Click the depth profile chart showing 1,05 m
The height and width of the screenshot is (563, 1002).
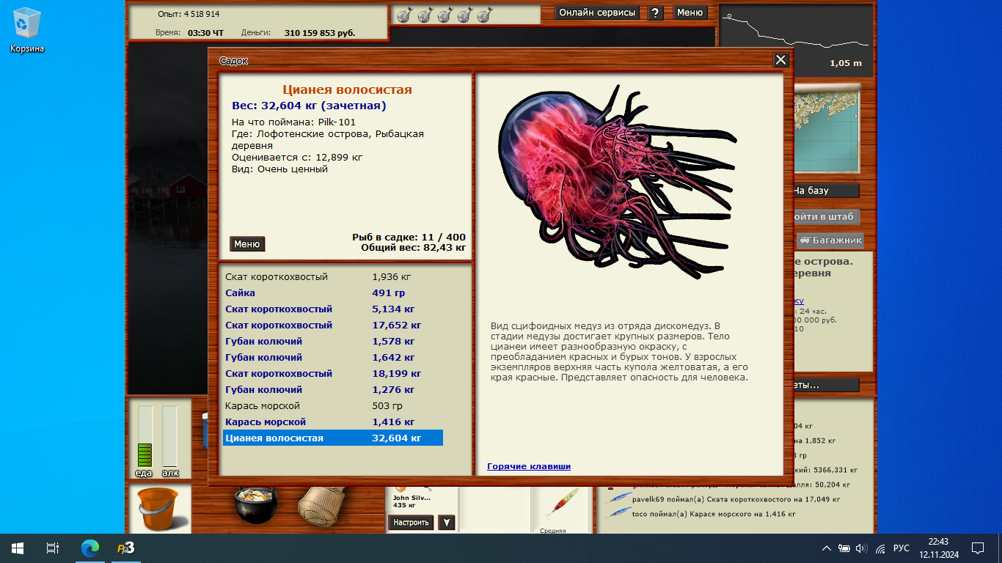pyautogui.click(x=796, y=40)
